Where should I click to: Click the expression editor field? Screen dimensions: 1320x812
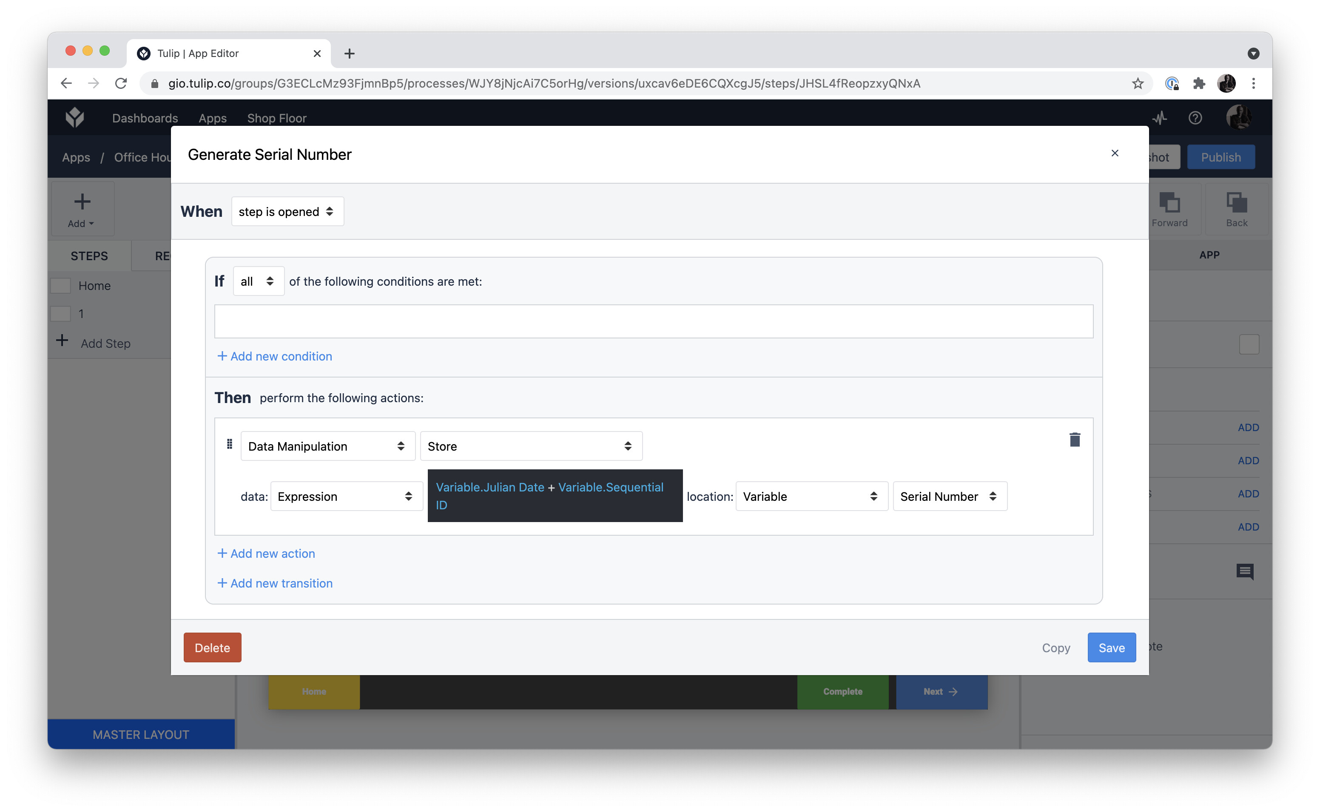(x=554, y=496)
